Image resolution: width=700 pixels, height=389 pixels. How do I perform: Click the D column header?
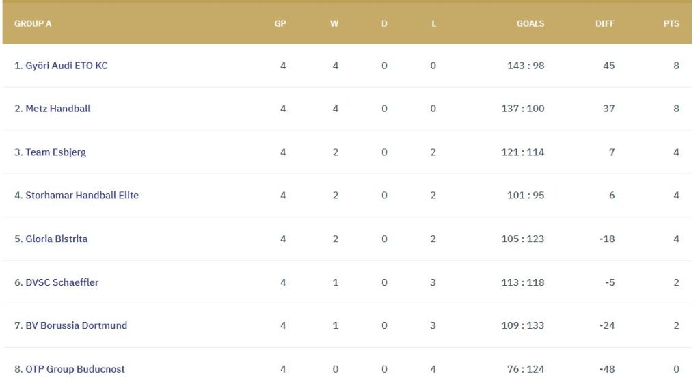point(384,23)
